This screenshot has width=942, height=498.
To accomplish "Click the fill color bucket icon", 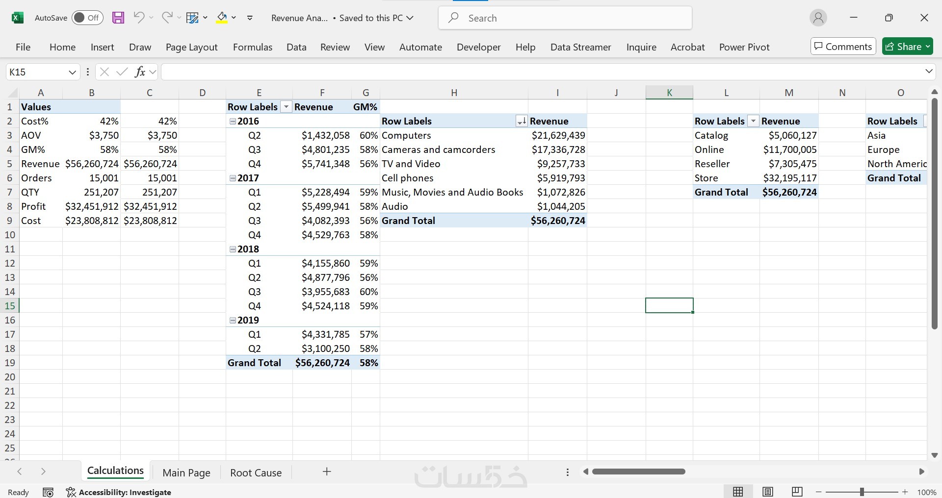I will click(x=222, y=18).
